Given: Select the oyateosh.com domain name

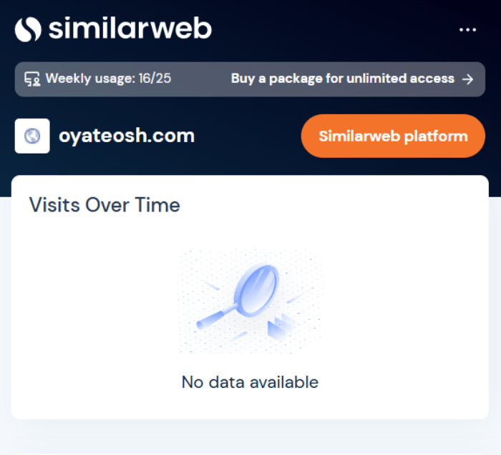Looking at the screenshot, I should [127, 136].
